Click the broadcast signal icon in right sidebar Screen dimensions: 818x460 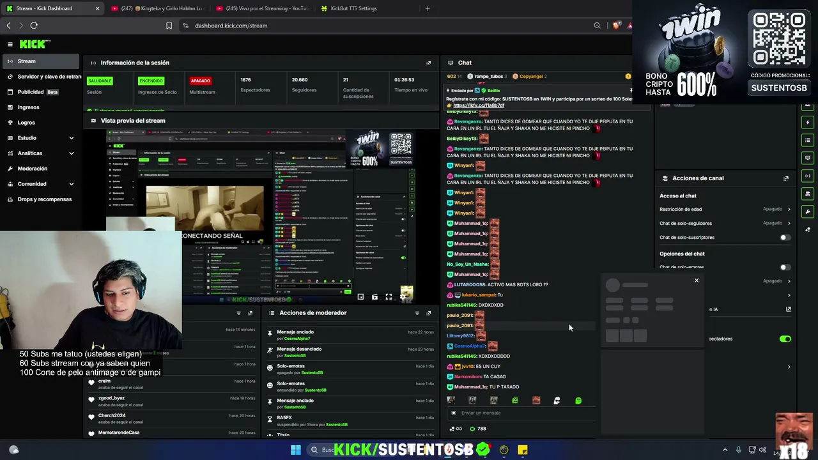pos(808,176)
